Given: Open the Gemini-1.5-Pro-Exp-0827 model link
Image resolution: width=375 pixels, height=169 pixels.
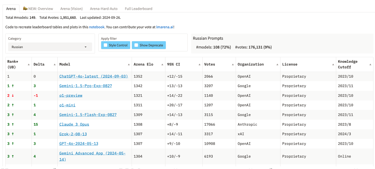Looking at the screenshot, I should 86,86.
